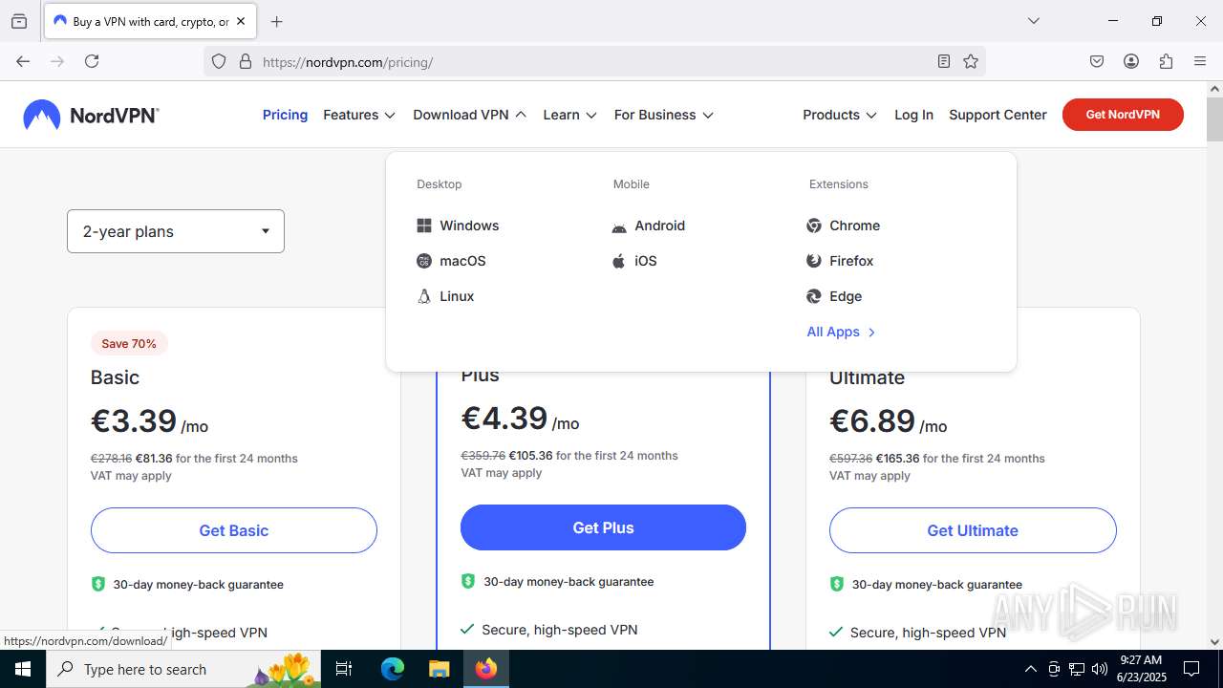Open notifications center
The width and height of the screenshot is (1223, 688).
[x=1191, y=669]
